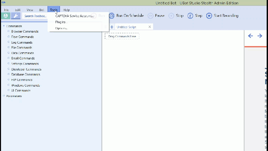Open the Edit menu
268x151 pixels.
(18, 10)
